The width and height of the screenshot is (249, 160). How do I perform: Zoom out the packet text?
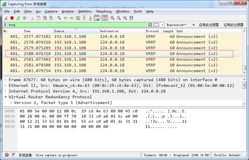[x=119, y=18]
